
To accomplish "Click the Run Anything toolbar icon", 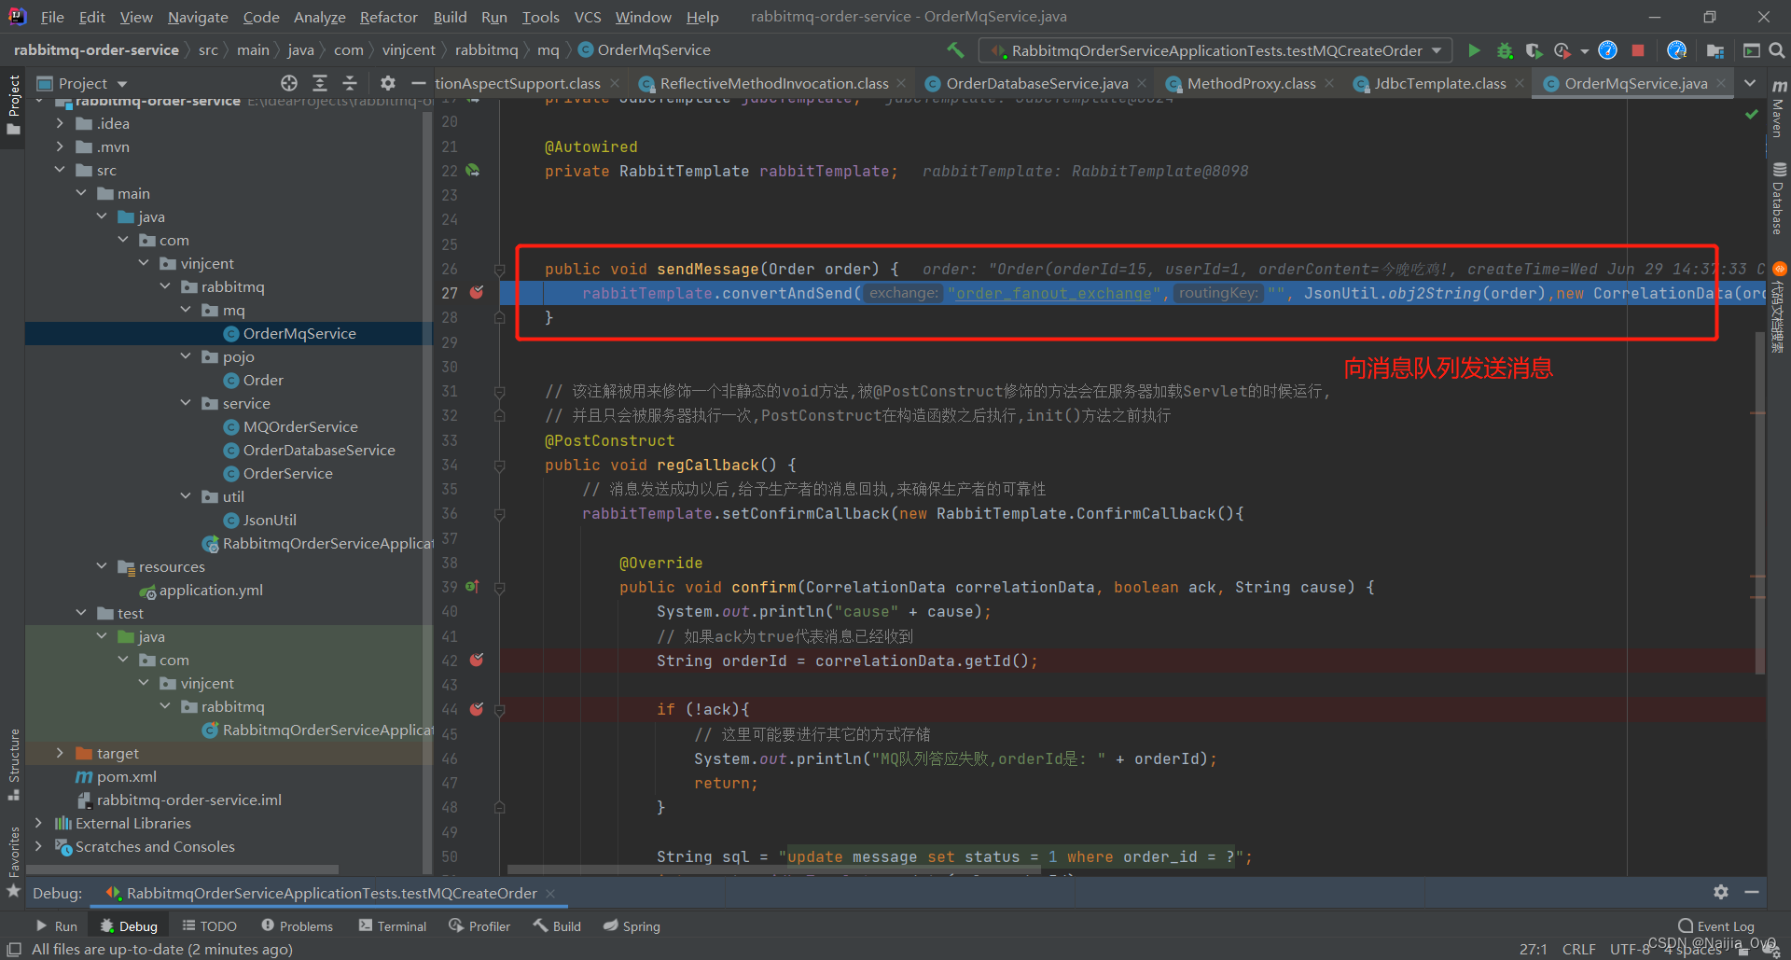I will pyautogui.click(x=1752, y=50).
